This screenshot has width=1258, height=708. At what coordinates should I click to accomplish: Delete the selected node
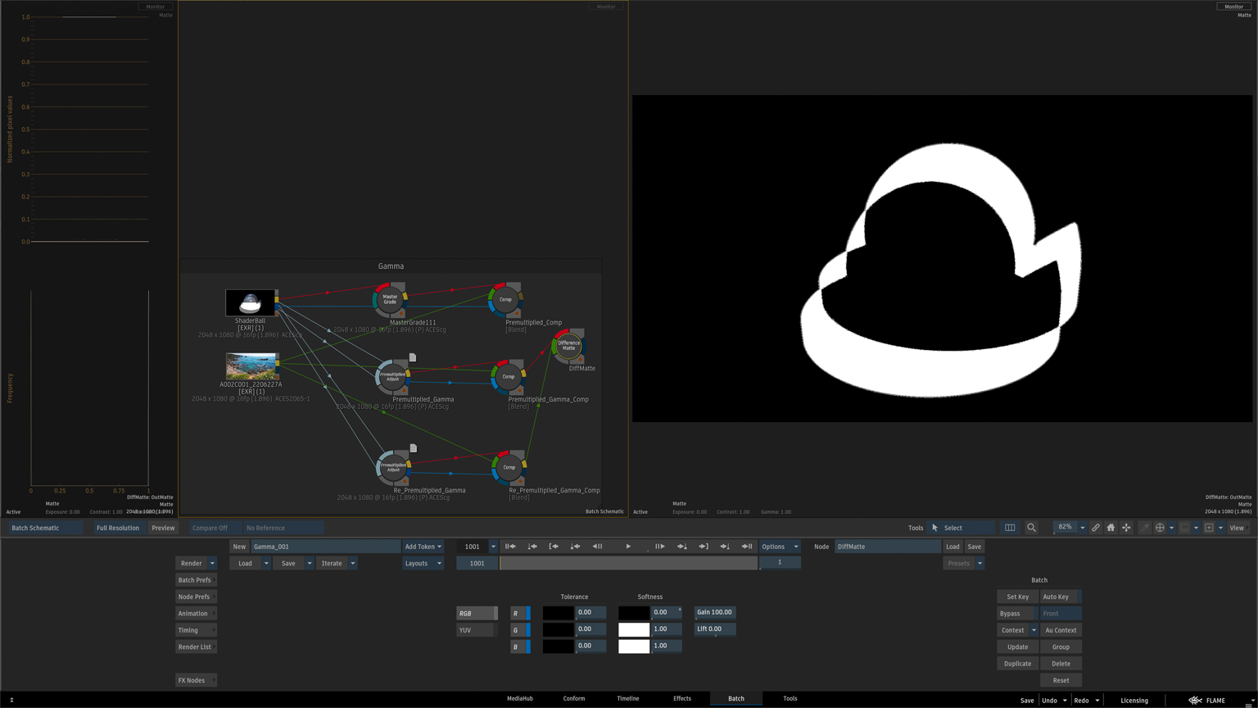click(1061, 664)
